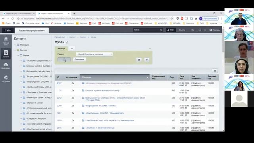Click the search magnifier in admin header
Screen dimensions: 254x143
click(161, 30)
